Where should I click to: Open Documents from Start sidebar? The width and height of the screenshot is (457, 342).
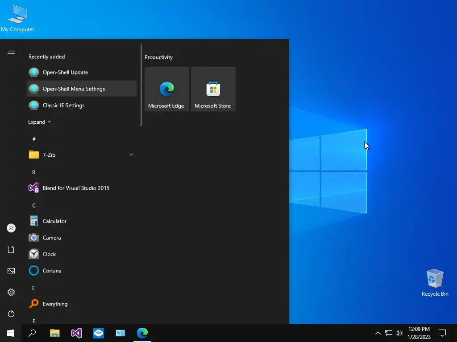[x=11, y=249]
